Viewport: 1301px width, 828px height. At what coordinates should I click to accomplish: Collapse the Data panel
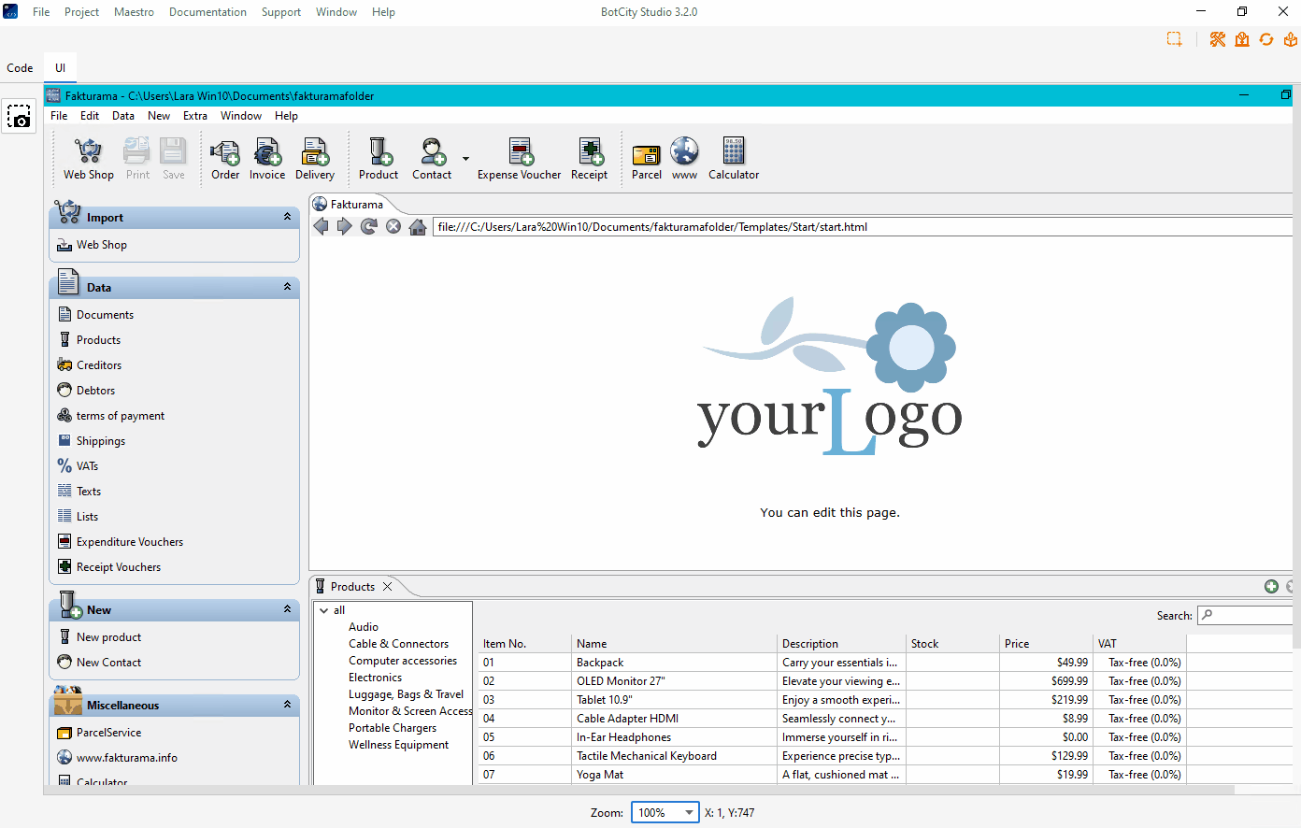287,287
